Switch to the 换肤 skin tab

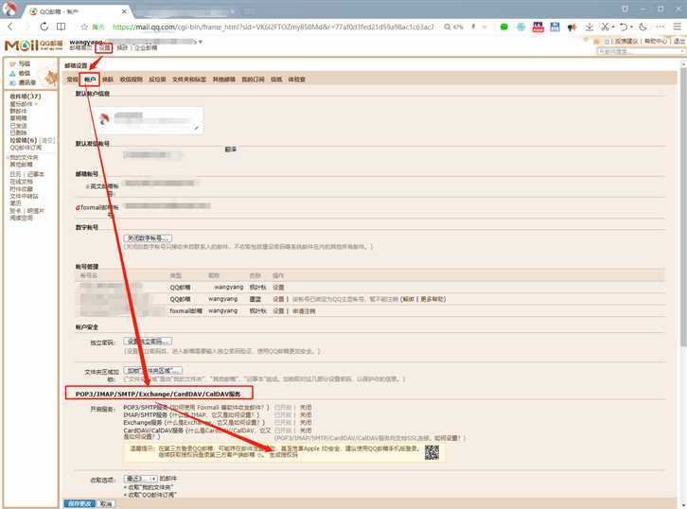tap(108, 79)
